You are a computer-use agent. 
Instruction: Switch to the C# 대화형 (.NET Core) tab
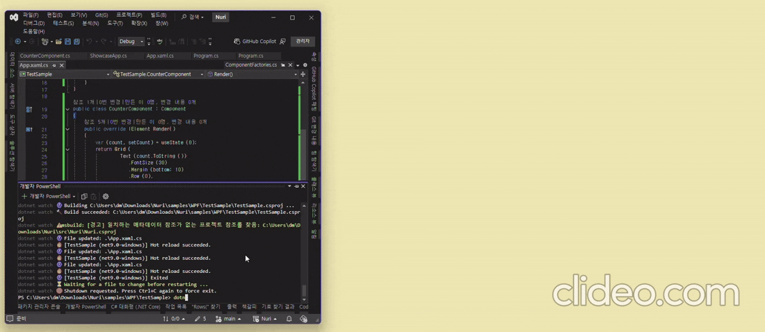(136, 307)
